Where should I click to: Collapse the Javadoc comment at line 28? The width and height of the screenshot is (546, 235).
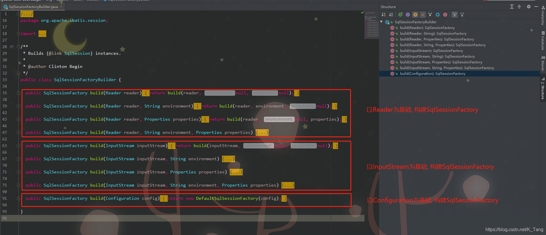(18, 46)
